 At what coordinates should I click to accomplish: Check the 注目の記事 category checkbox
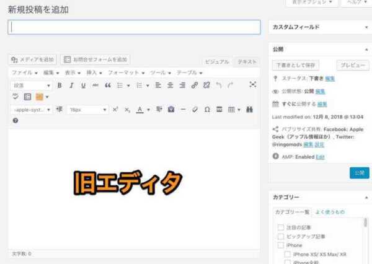[281, 227]
